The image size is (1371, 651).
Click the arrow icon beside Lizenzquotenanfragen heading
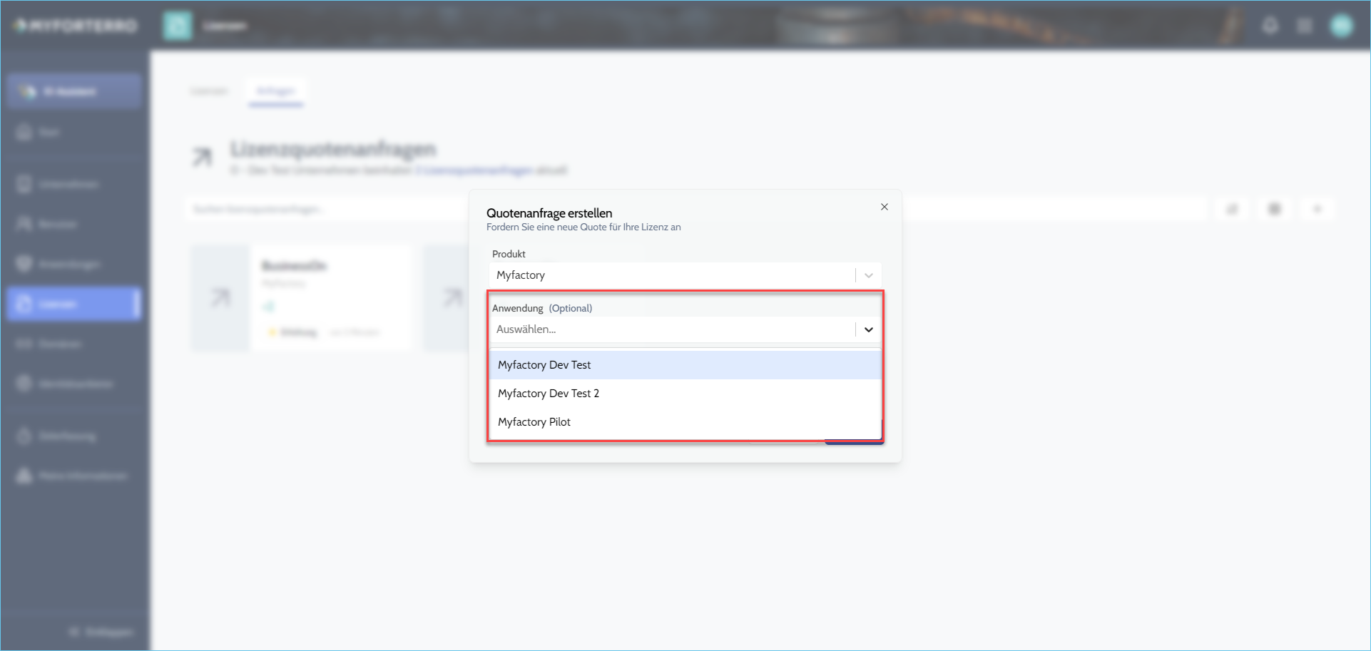pos(203,156)
